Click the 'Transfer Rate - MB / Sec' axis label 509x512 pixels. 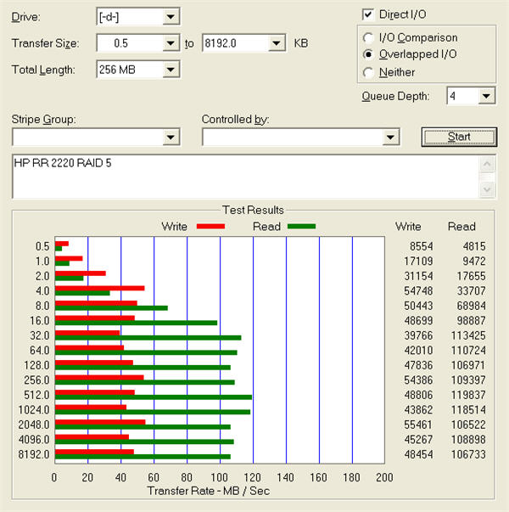[209, 491]
